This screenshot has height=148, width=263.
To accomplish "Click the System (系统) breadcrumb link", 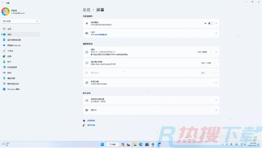I will [87, 10].
